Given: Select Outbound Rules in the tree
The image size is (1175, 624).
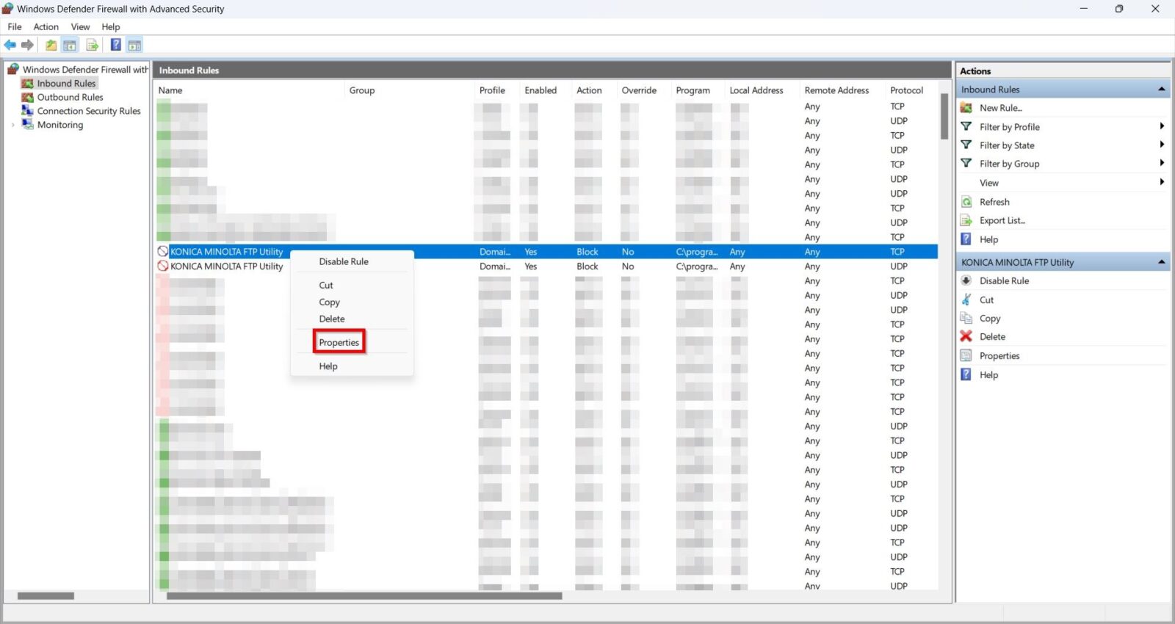Looking at the screenshot, I should [x=70, y=98].
